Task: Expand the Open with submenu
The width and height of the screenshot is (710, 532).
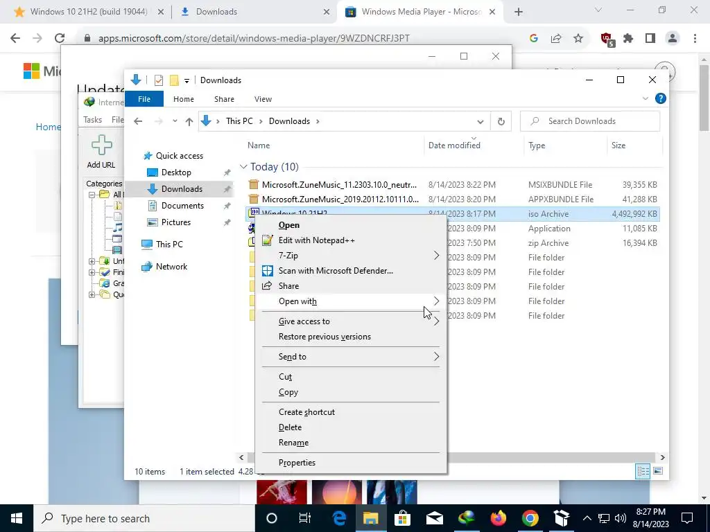Action: point(351,301)
